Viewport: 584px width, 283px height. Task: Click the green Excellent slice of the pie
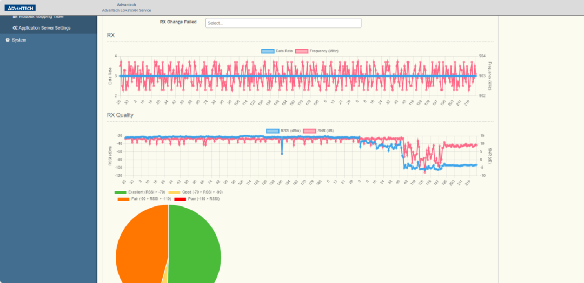click(196, 249)
